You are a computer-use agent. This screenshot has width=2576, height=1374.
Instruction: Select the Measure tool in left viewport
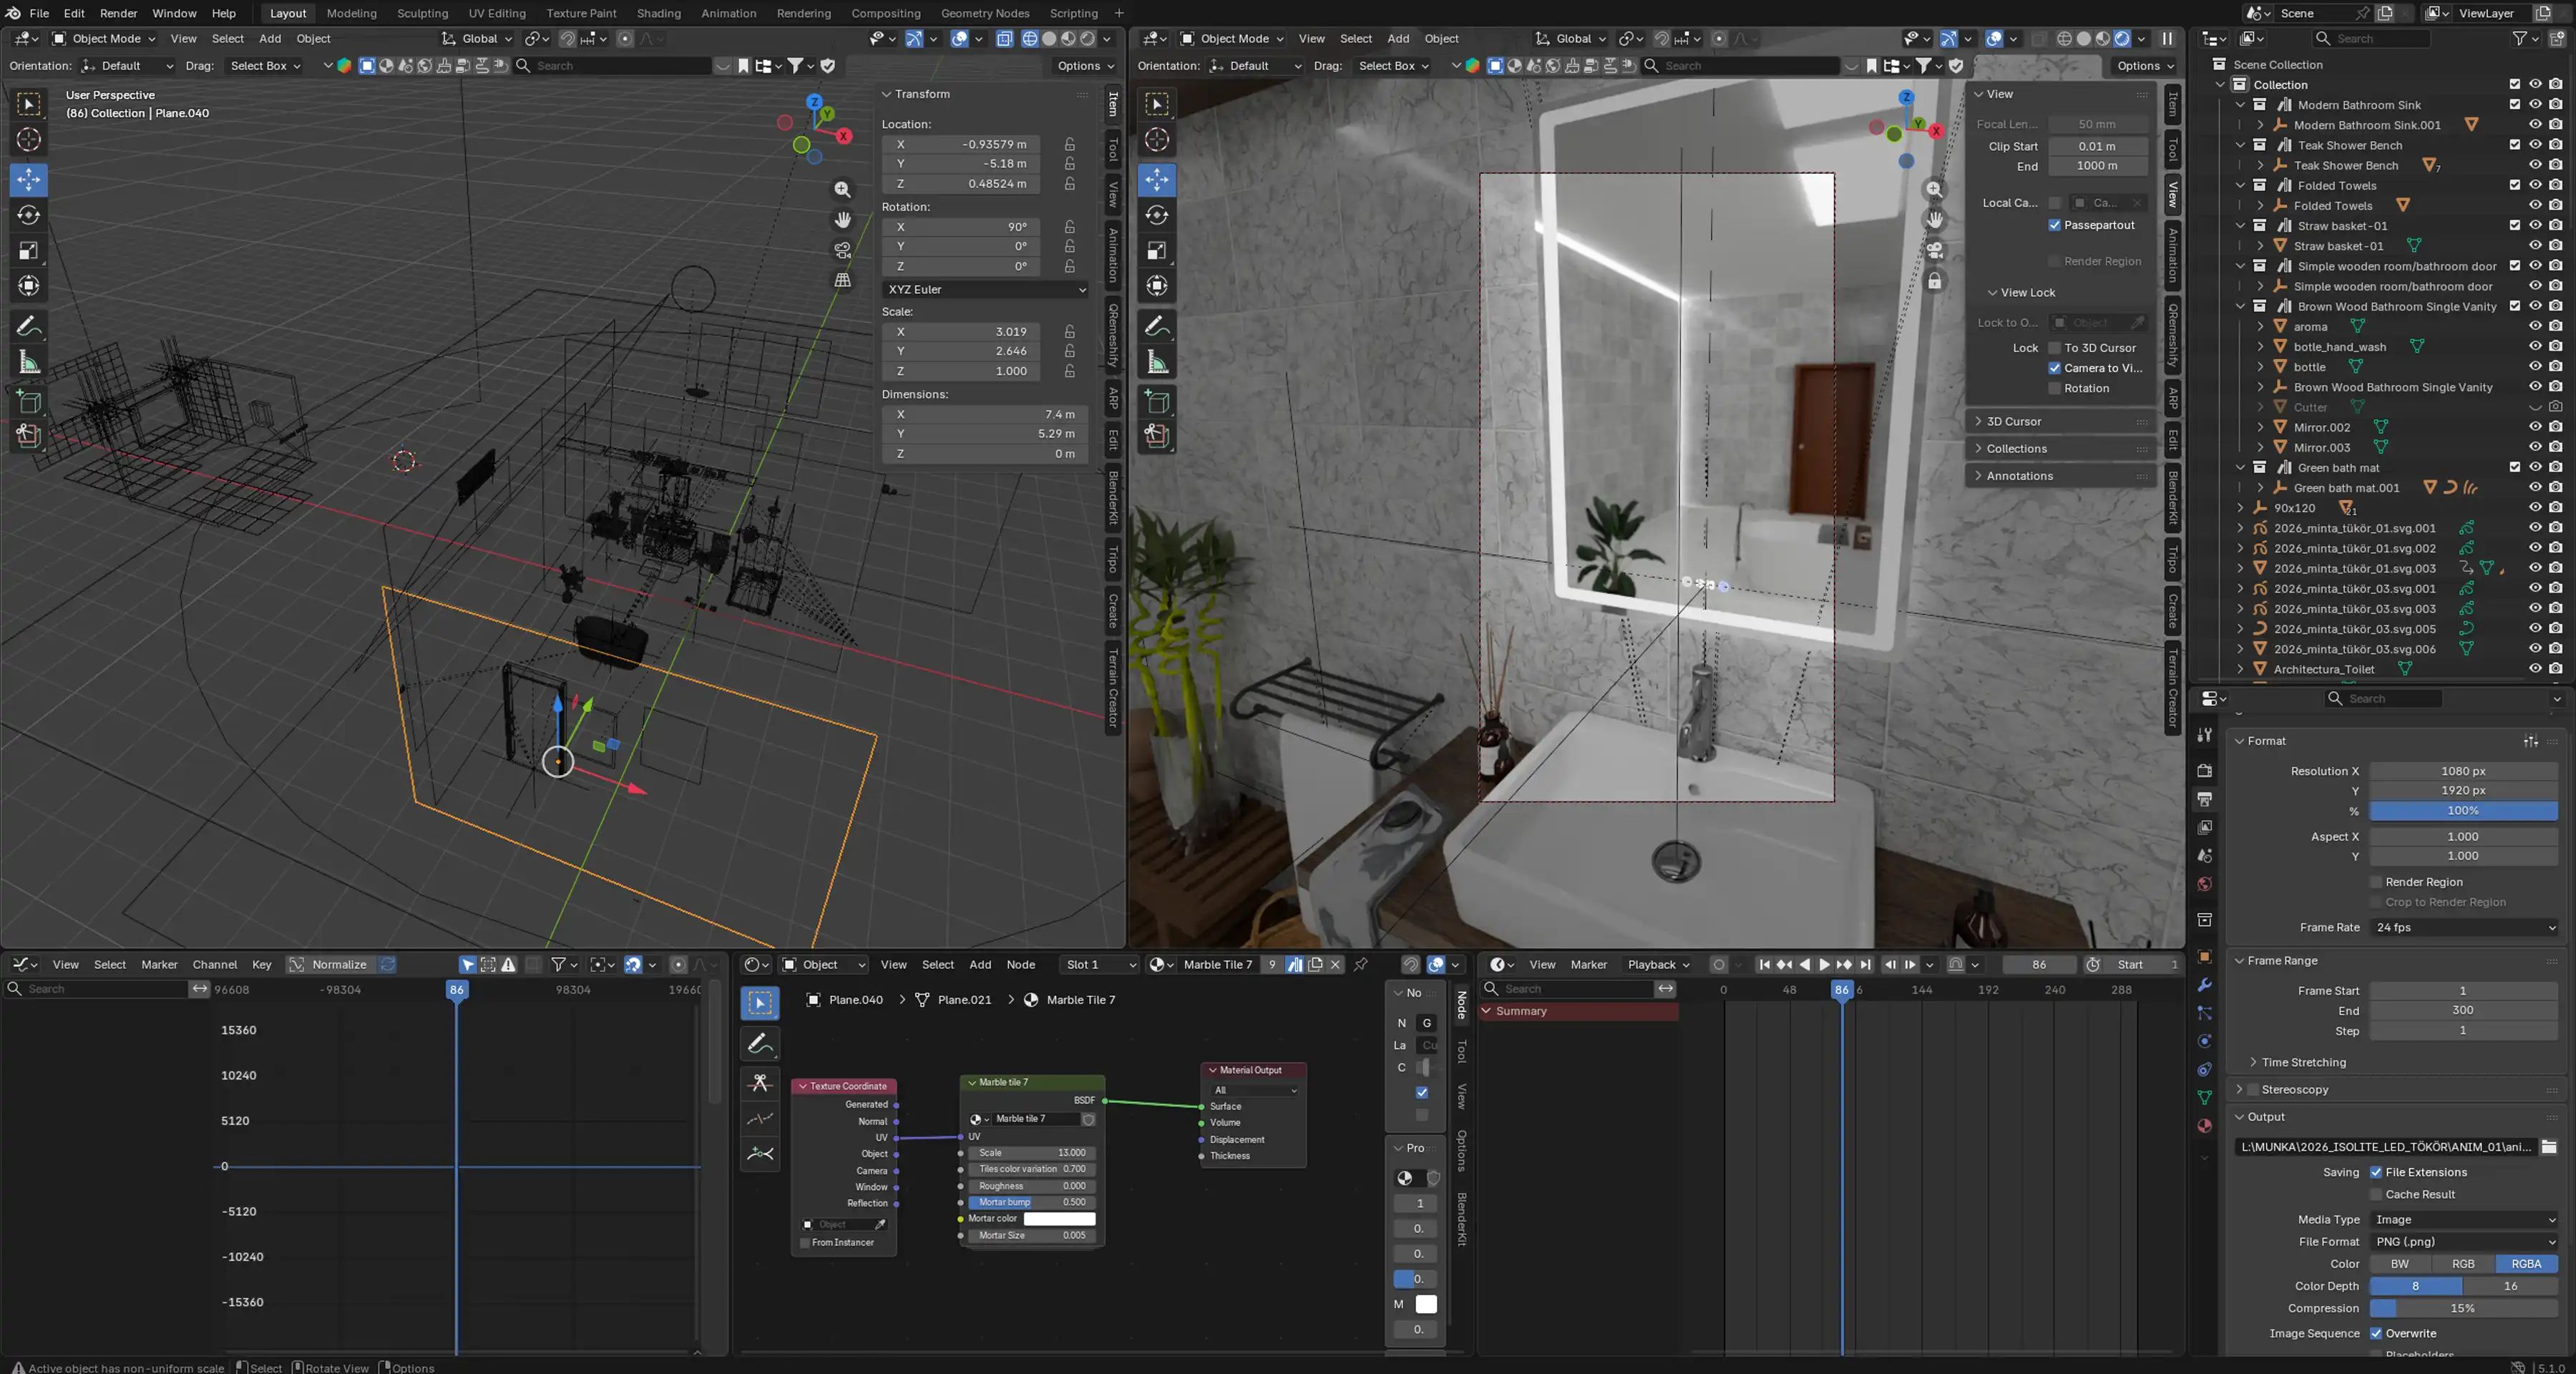[29, 362]
